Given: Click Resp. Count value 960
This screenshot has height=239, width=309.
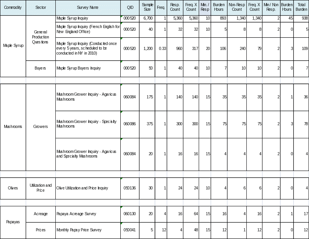Looking at the screenshot, I should (175, 49).
